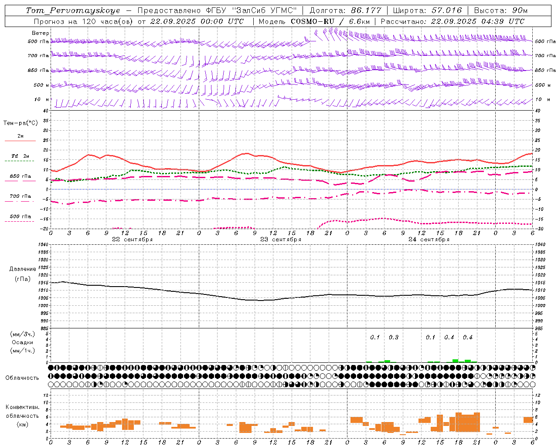
Task: Click the latitude value Широта: 57.016
Action: coord(427,10)
